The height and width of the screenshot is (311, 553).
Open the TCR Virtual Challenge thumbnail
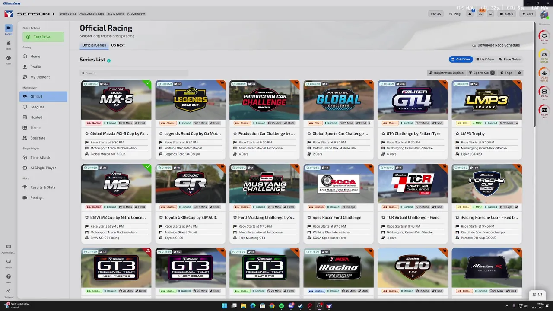click(413, 184)
